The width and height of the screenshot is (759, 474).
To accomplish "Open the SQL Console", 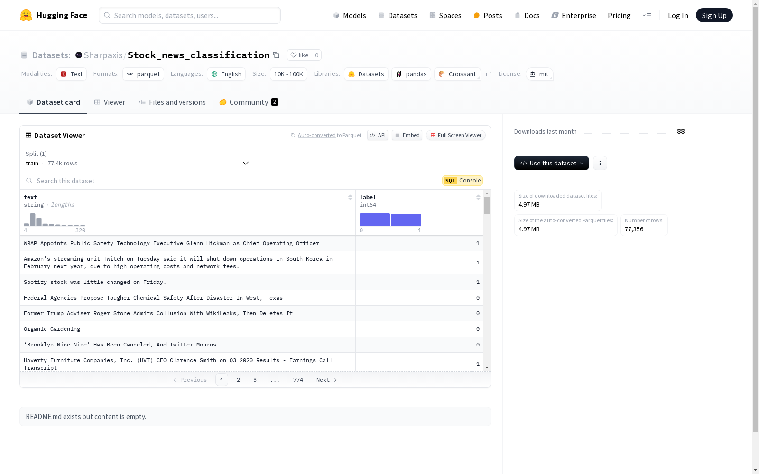I will pyautogui.click(x=463, y=181).
